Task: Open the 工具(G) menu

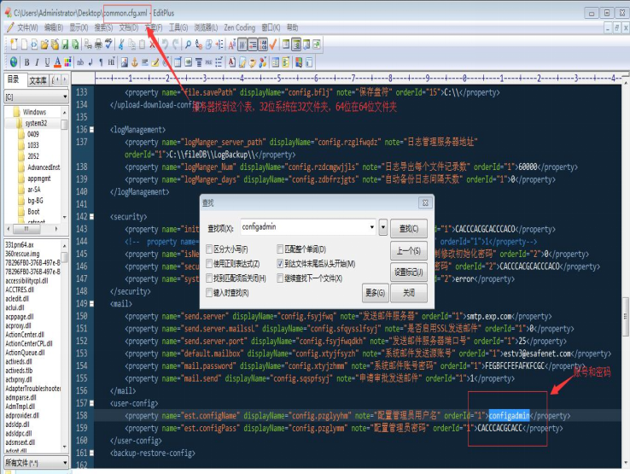Action: [x=178, y=27]
